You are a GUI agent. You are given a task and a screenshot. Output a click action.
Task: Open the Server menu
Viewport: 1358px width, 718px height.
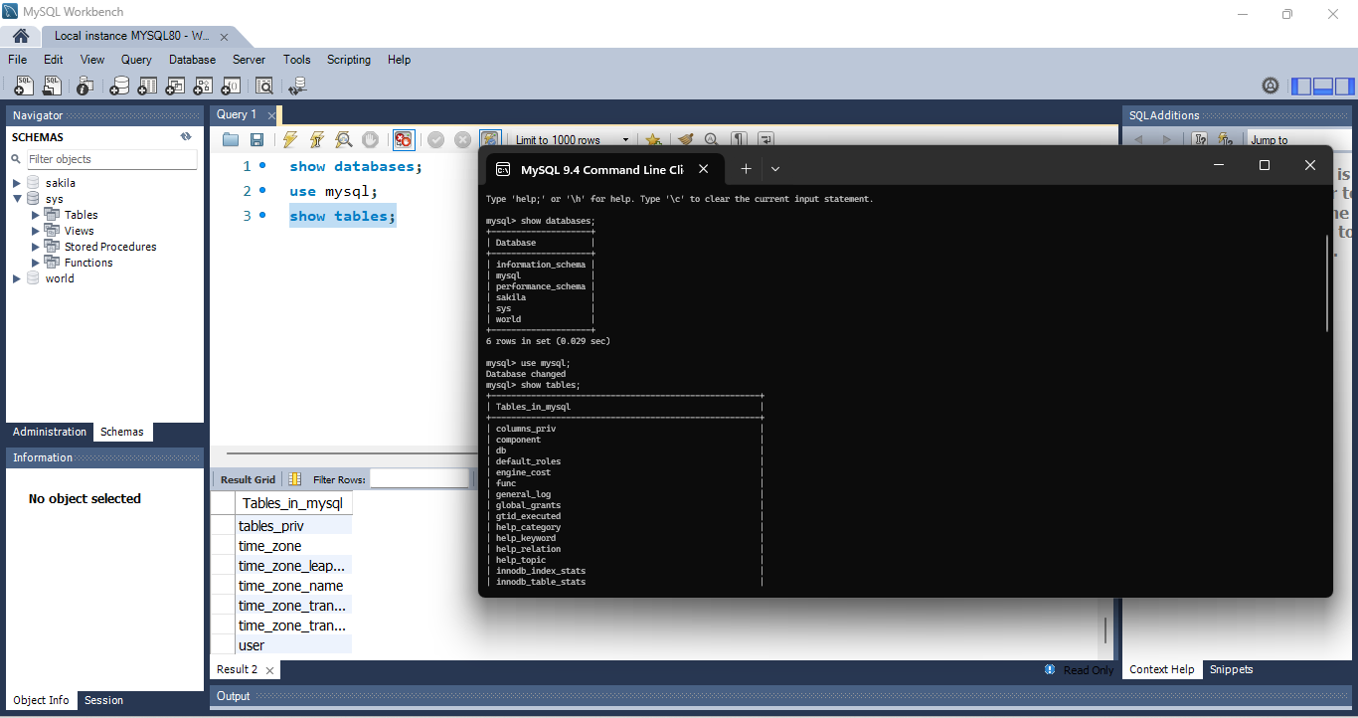click(249, 60)
